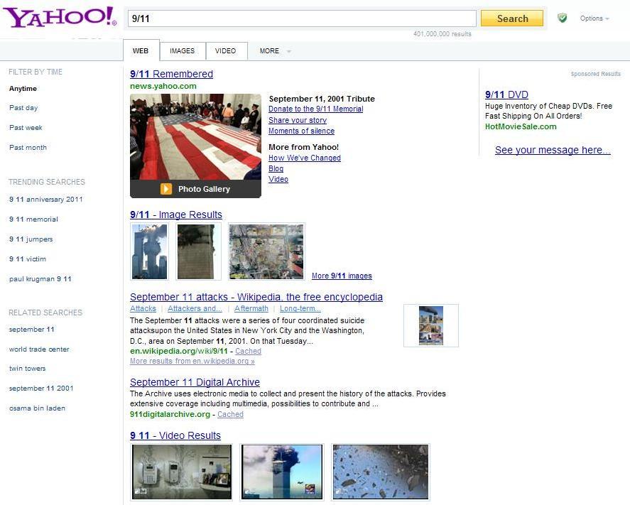Expand the MORE tab dropdown arrow
Viewport: 630px width, 505px height.
click(x=289, y=51)
